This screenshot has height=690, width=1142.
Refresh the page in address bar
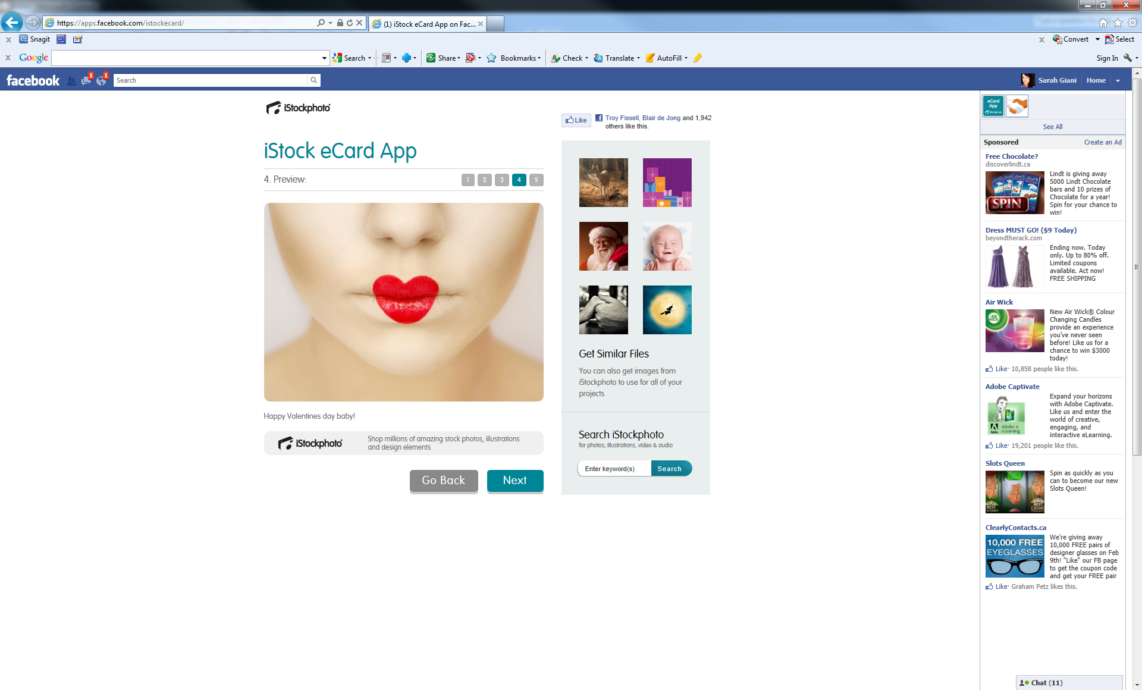tap(350, 23)
